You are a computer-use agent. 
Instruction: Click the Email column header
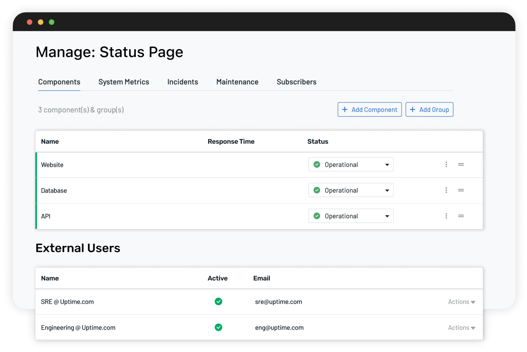tap(262, 278)
